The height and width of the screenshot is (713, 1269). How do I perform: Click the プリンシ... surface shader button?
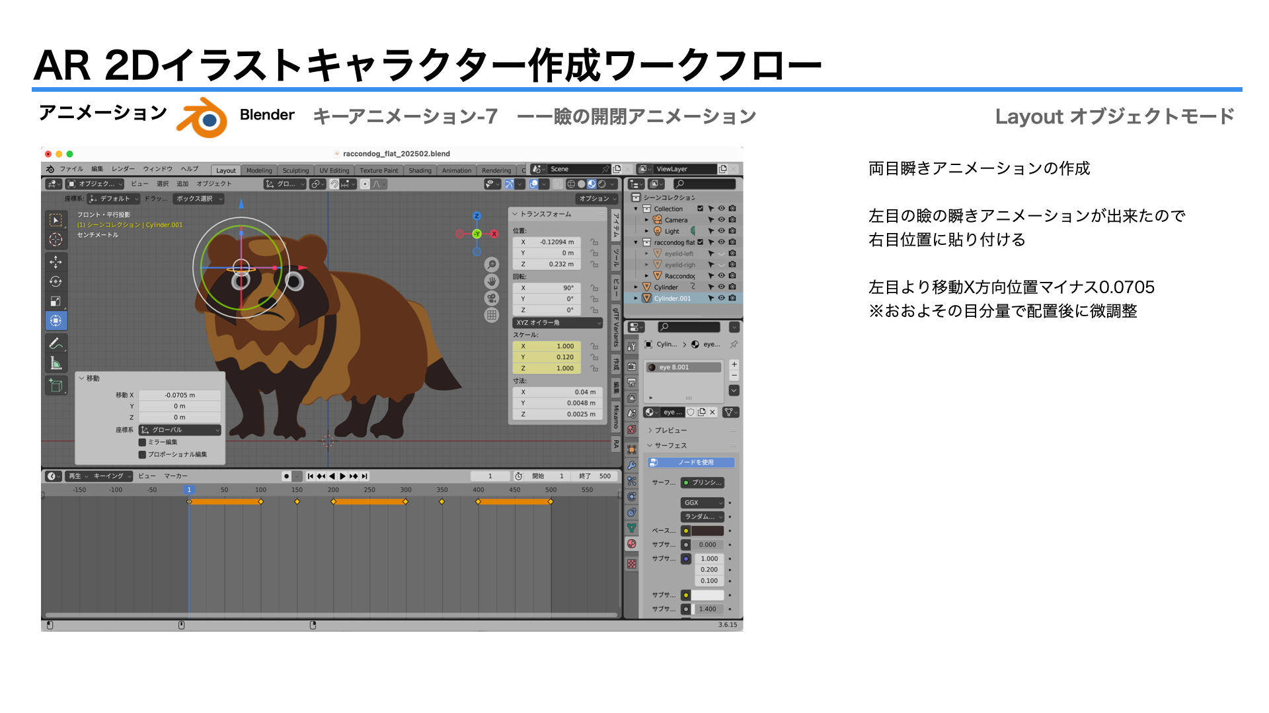703,483
